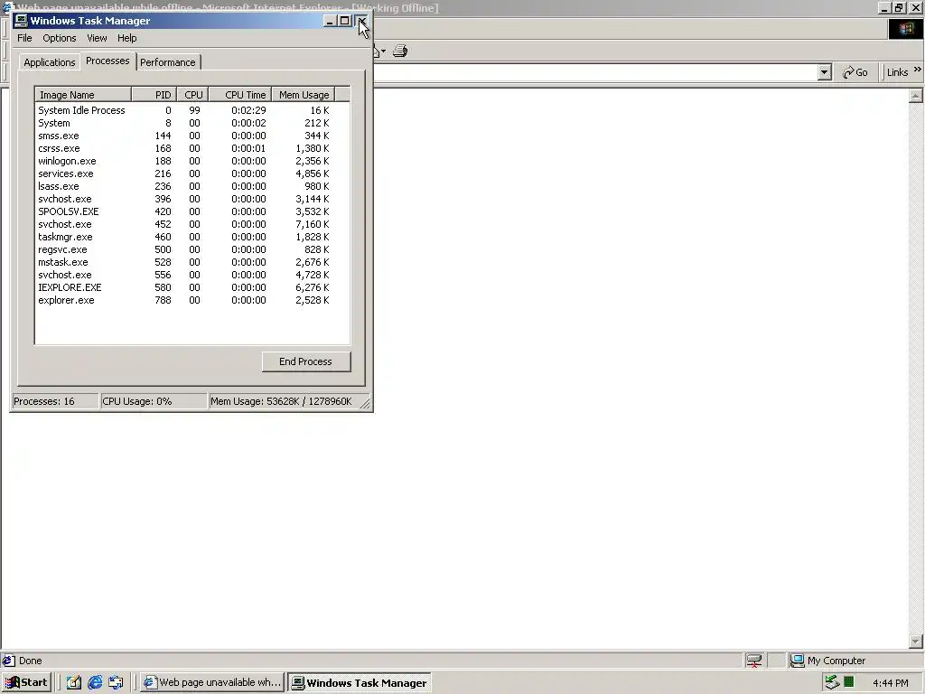Click the IE scrollbar up arrow
Viewport: 925px width, 694px height.
pos(916,96)
